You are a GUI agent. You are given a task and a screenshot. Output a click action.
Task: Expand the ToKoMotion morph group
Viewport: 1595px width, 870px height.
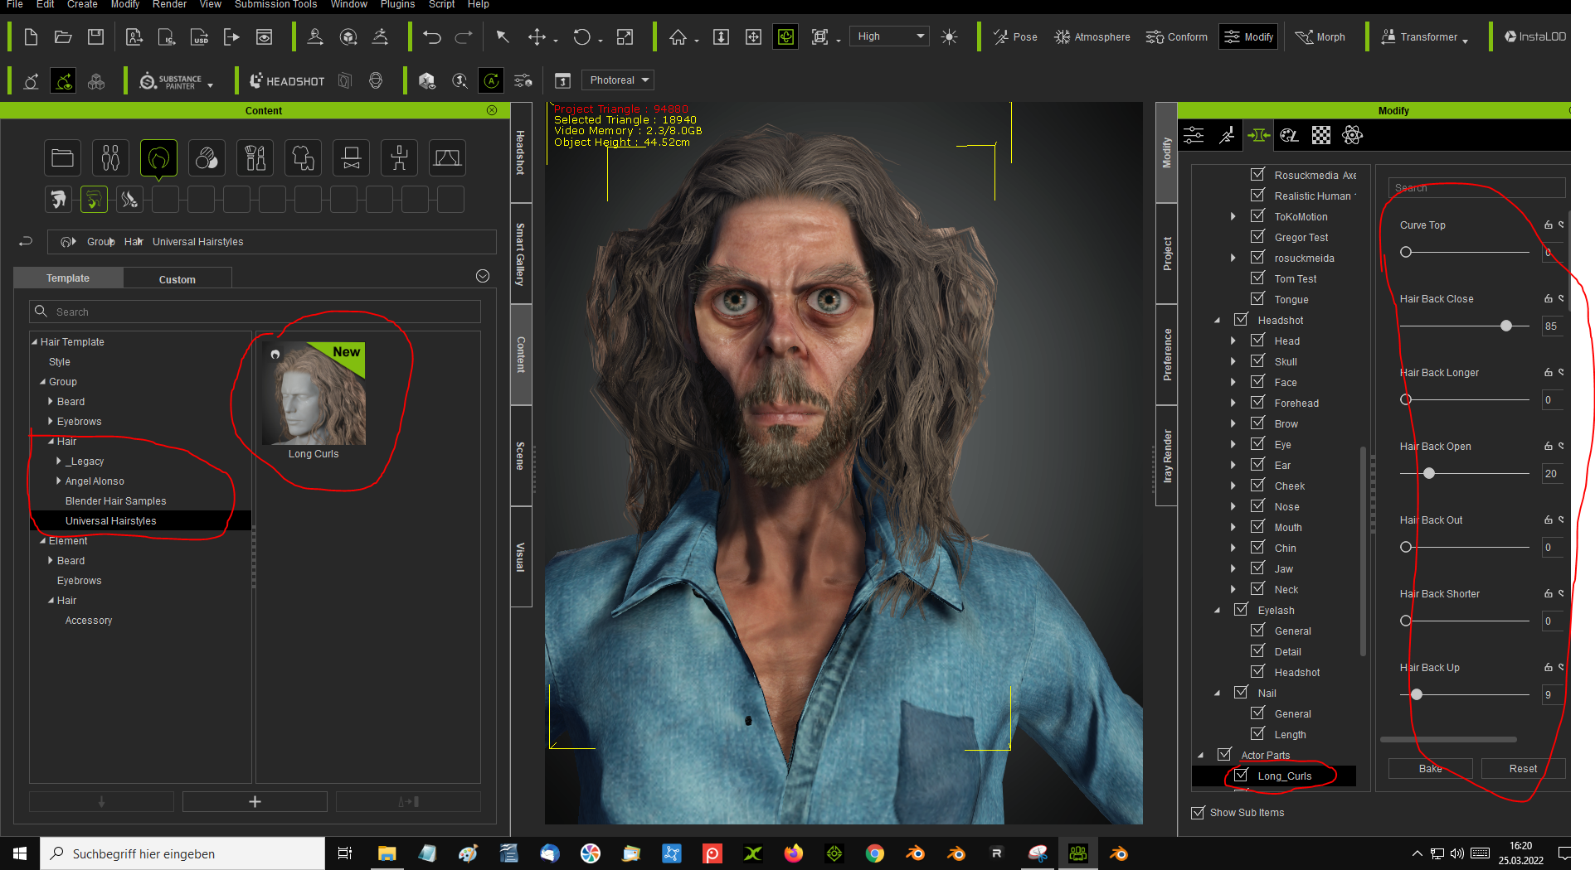(x=1233, y=216)
